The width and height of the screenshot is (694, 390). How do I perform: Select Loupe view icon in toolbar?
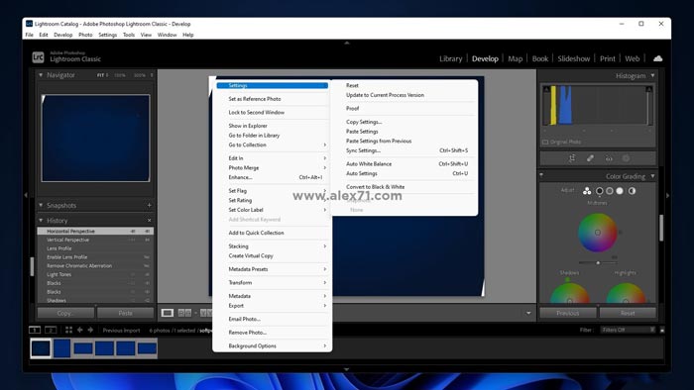[x=168, y=313]
